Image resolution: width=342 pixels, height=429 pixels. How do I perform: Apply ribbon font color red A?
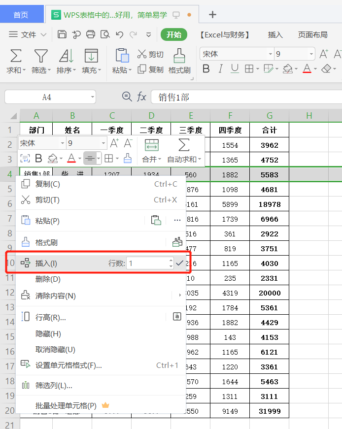click(307, 68)
